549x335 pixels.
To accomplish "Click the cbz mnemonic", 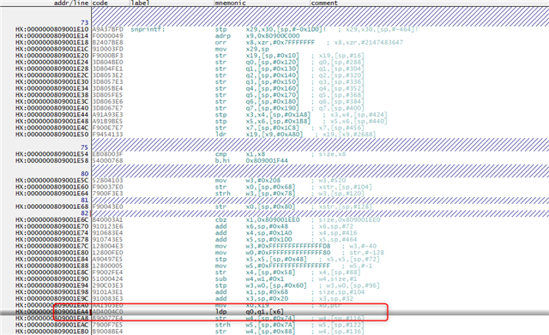I will (x=221, y=220).
